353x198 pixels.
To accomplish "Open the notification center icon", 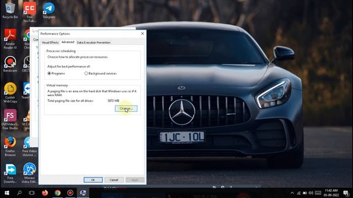I will 346,193.
